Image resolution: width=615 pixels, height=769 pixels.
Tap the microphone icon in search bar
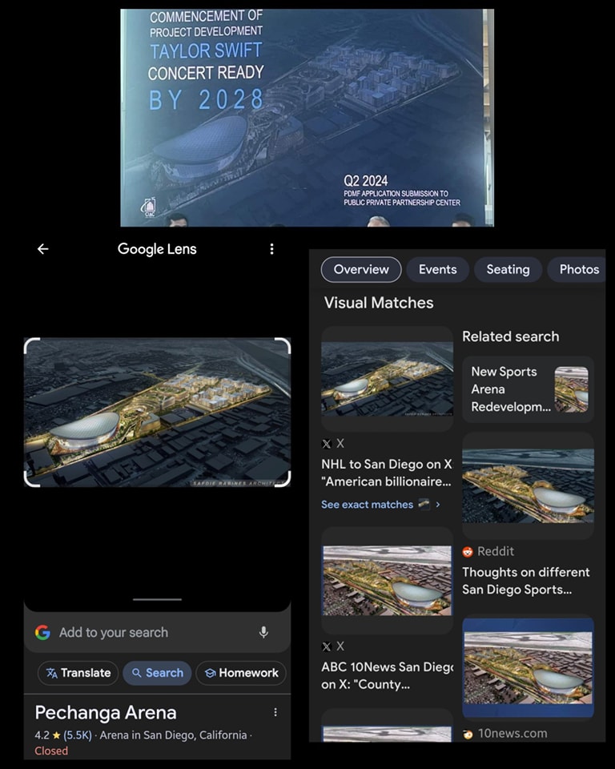[x=263, y=632]
